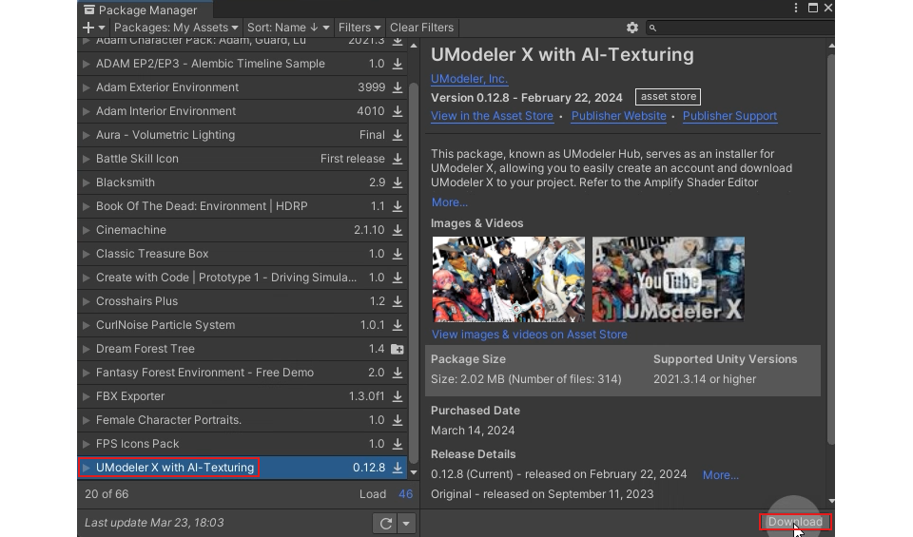Click the refresh package list icon

click(x=385, y=523)
